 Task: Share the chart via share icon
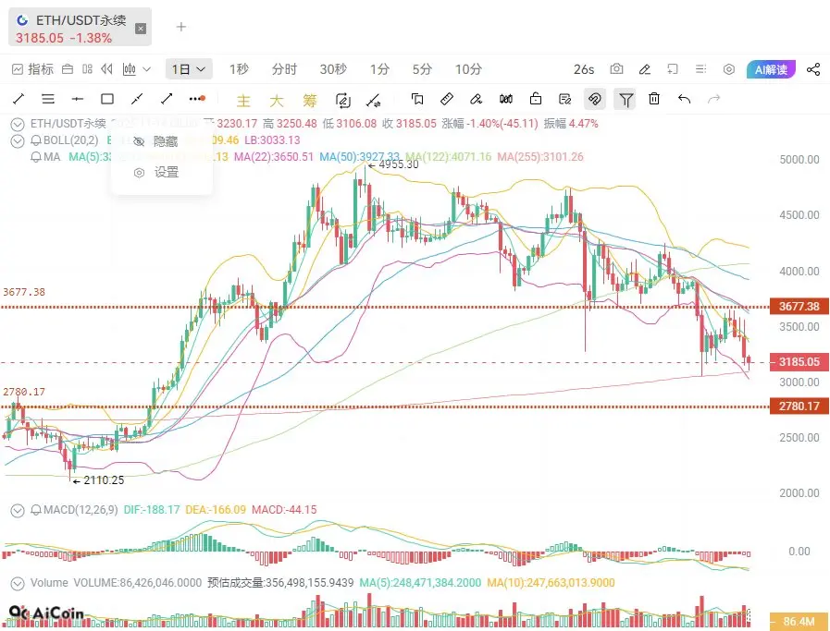click(813, 69)
